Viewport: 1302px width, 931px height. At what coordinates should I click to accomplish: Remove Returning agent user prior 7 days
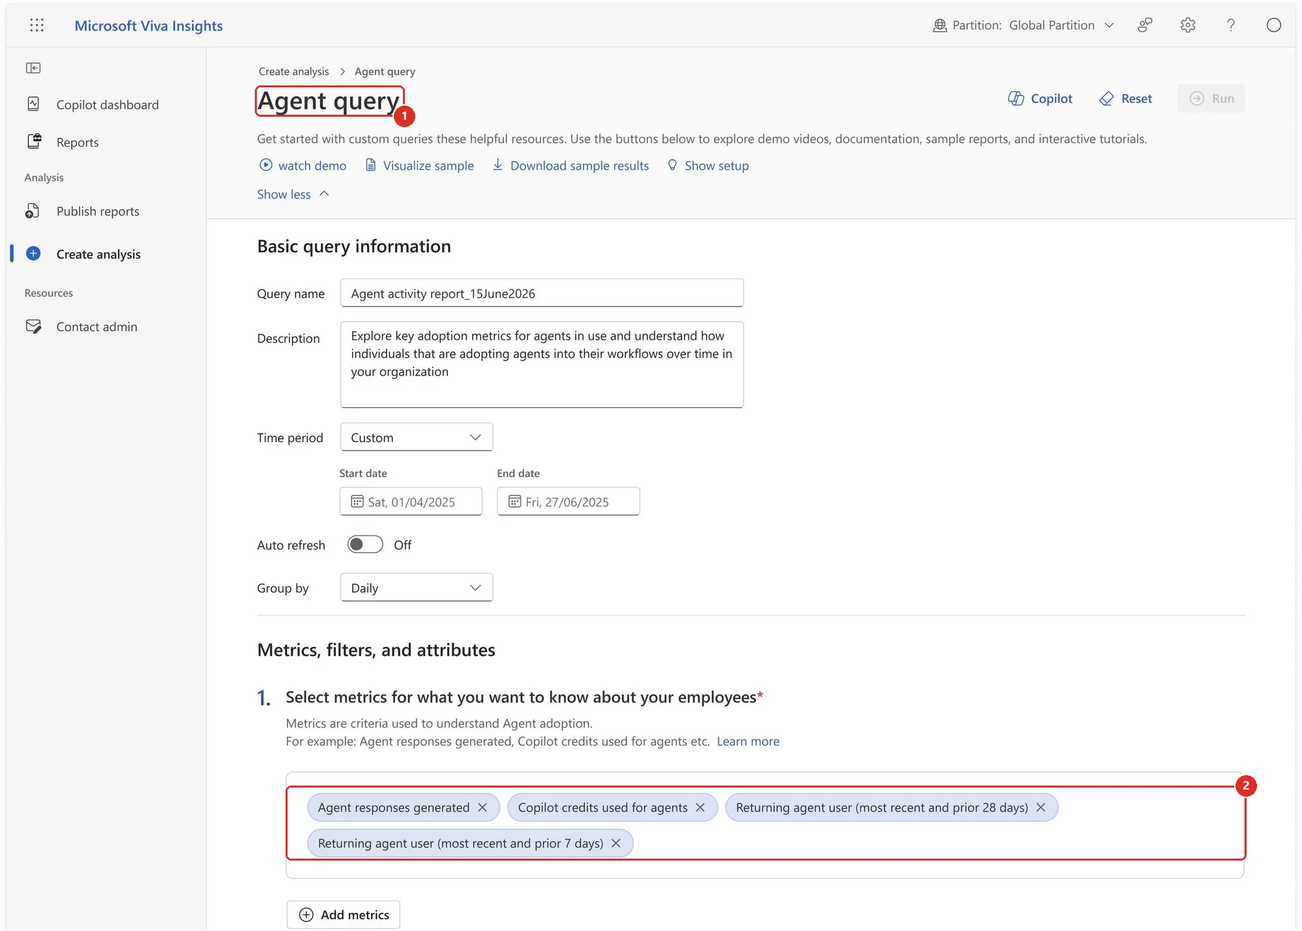(615, 843)
